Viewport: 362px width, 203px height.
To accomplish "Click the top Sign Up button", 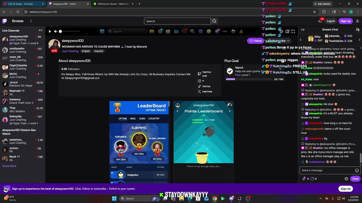I will (346, 21).
